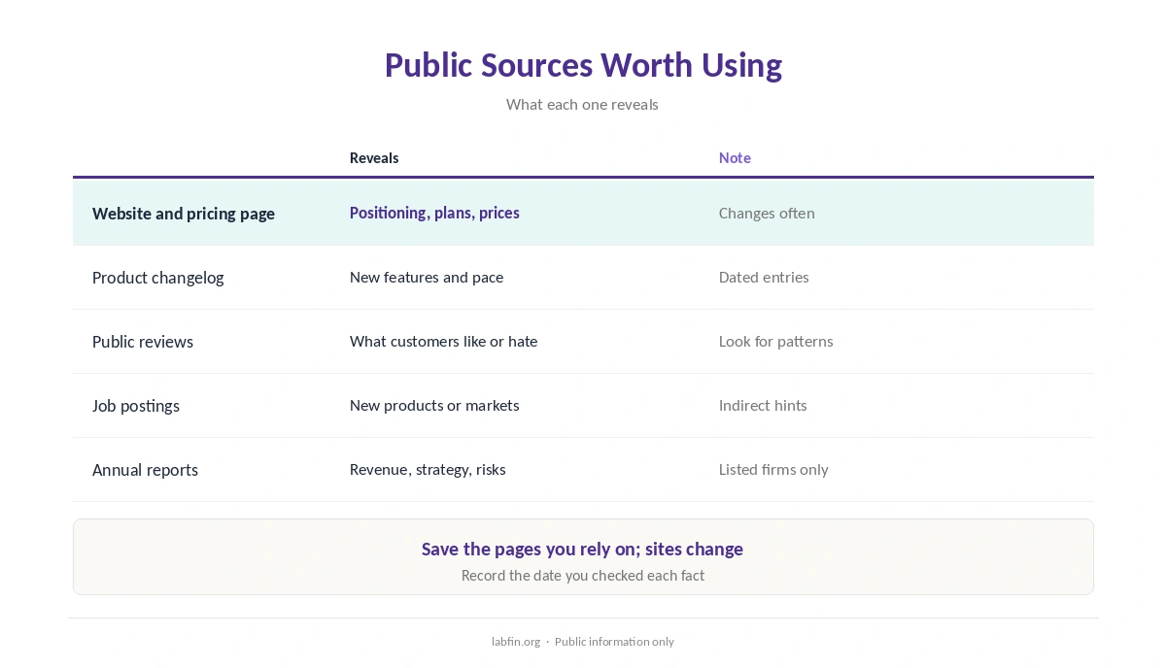1166x668 pixels.
Task: Click the 'Website and pricing page' row label
Action: click(184, 213)
